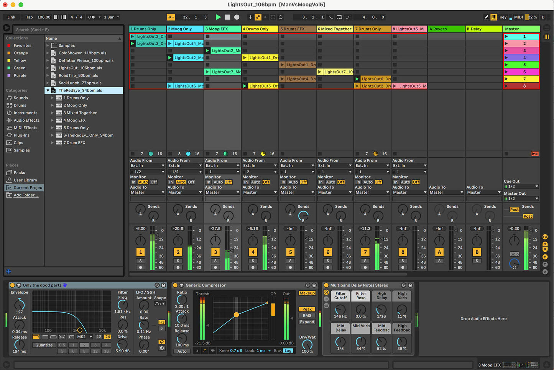
Task: Toggle the Follow playback arrow button
Action: (171, 17)
